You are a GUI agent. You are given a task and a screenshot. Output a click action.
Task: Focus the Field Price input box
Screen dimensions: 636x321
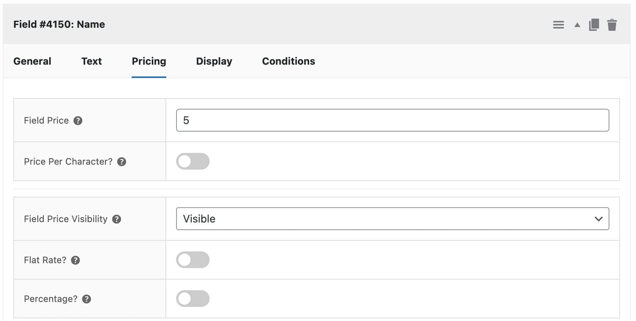392,120
